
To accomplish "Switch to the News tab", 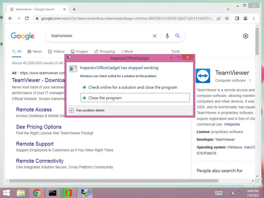I will click(x=35, y=51).
